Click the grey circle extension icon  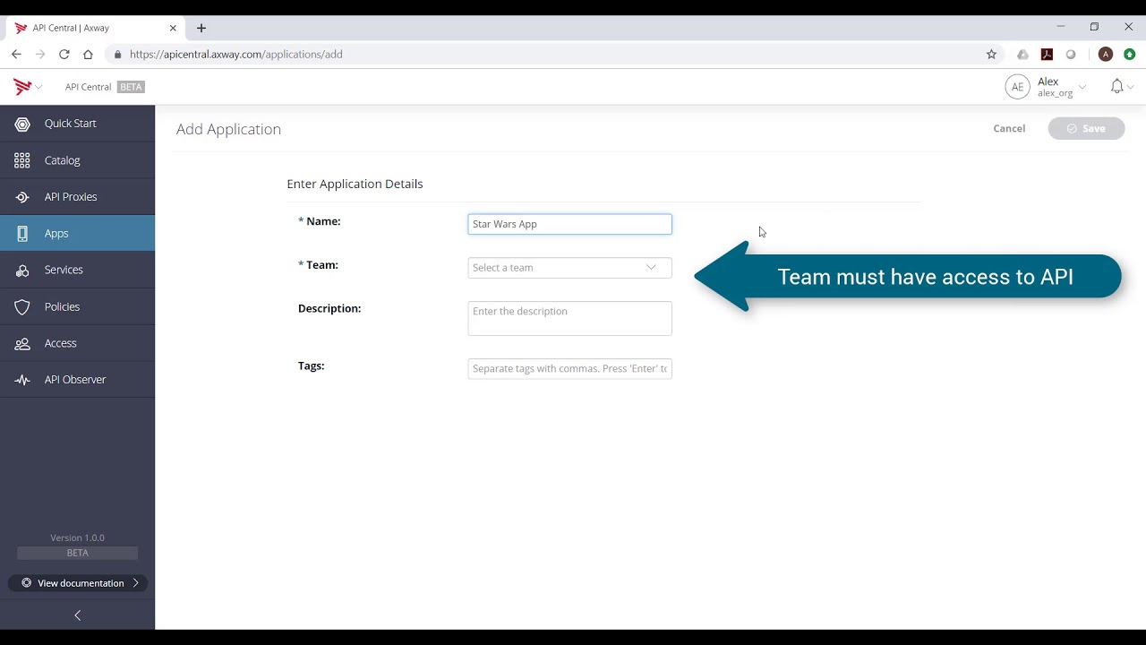point(1071,55)
